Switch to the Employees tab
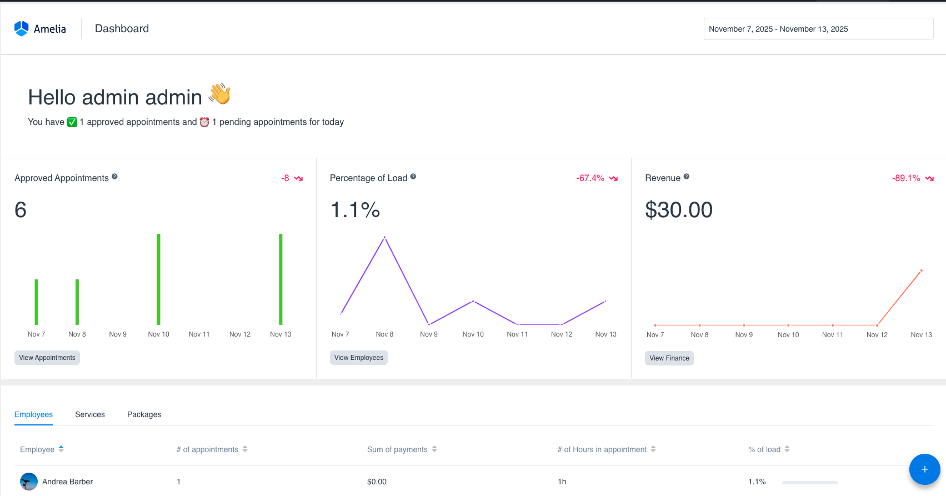 point(34,414)
